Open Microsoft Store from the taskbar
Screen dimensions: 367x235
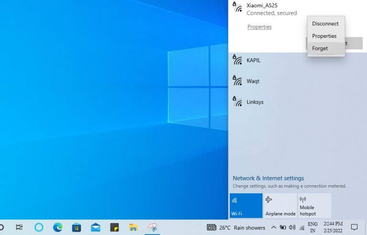76,227
